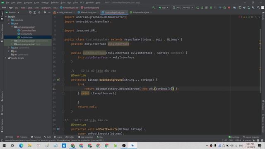Open OBS Studio from the taskbar
This screenshot has width=265, height=149.
(x=124, y=145)
